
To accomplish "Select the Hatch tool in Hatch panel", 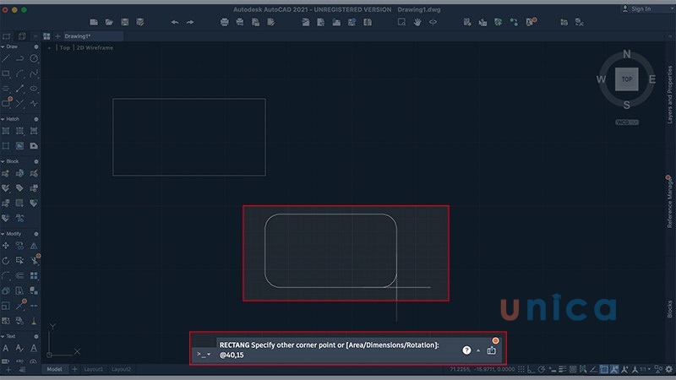I will (x=6, y=131).
